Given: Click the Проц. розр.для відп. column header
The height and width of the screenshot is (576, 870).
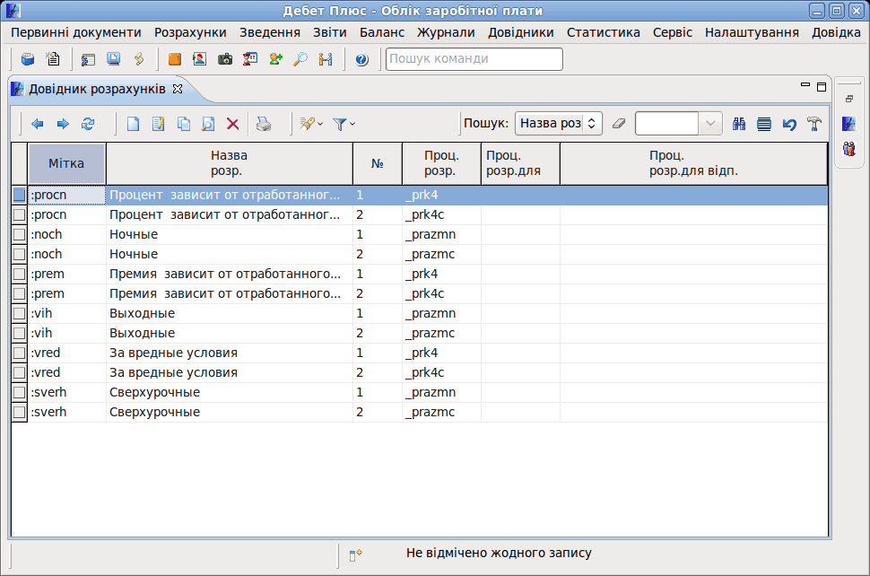Looking at the screenshot, I should 693,163.
